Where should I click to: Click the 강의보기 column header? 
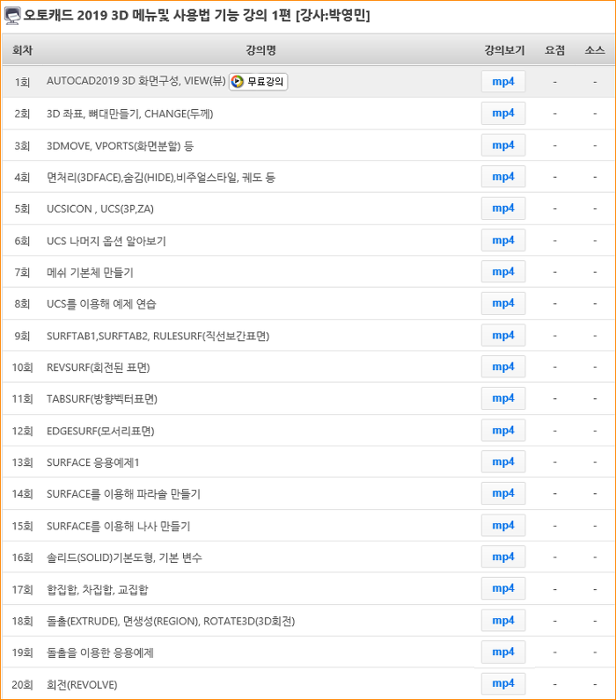[504, 50]
